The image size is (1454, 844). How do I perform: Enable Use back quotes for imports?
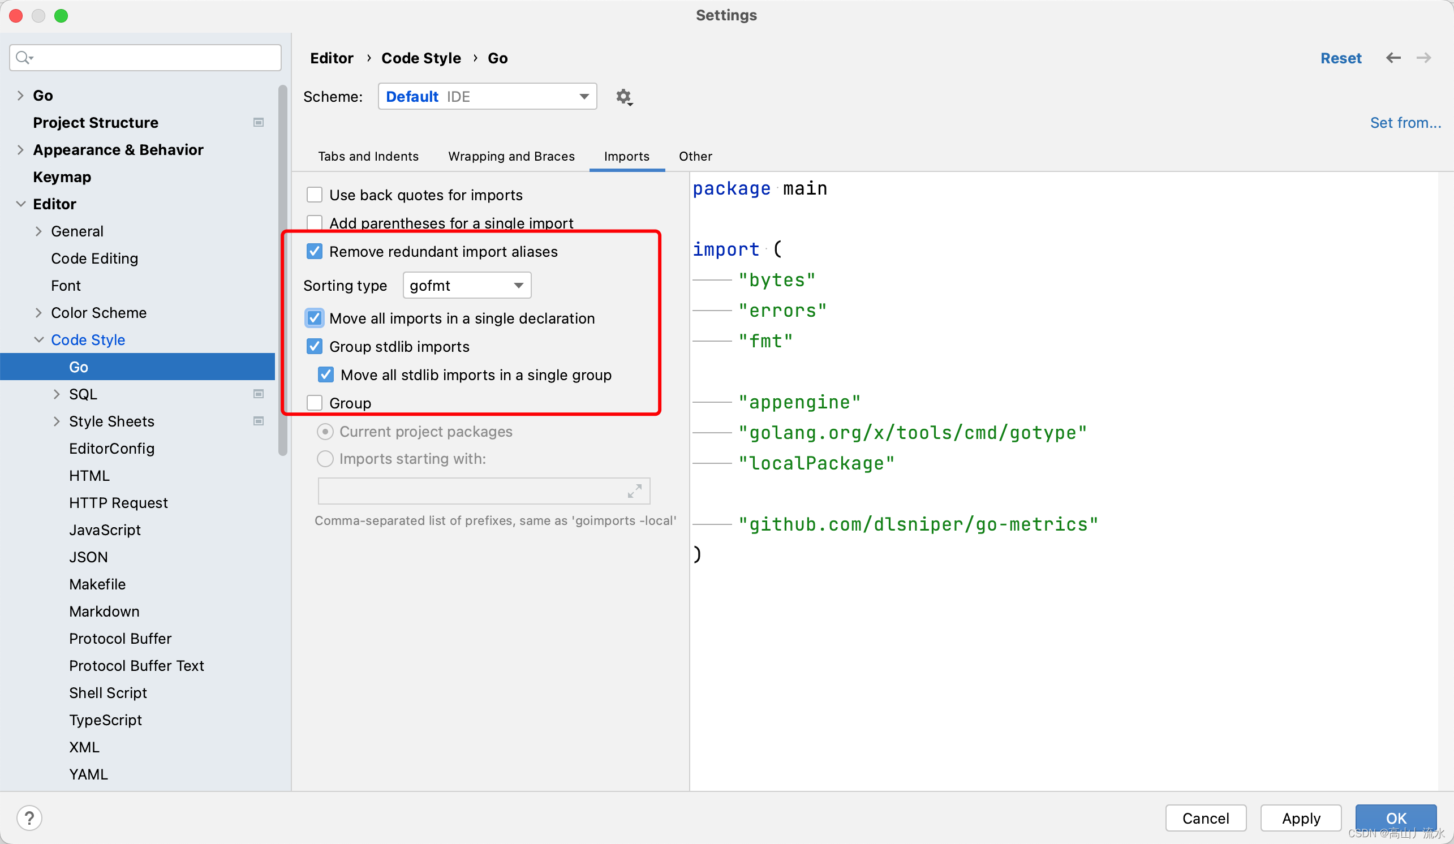[315, 195]
